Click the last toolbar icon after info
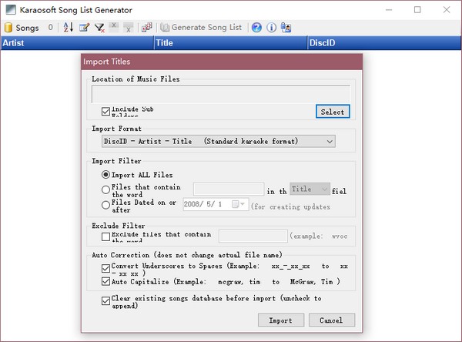 click(286, 27)
